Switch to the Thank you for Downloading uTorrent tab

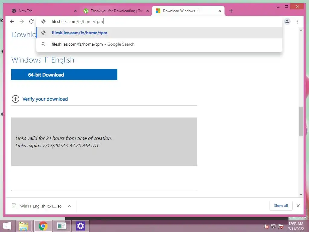click(116, 11)
